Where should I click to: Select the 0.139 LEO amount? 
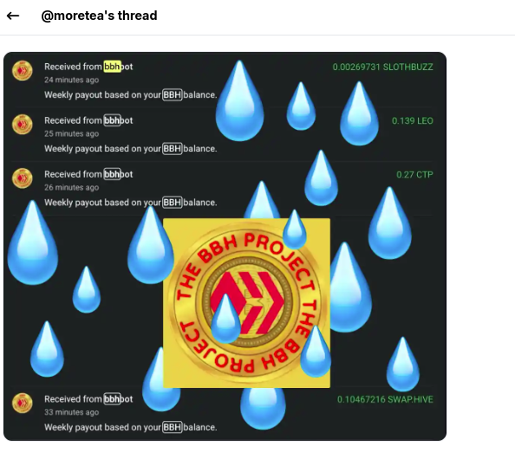point(412,121)
